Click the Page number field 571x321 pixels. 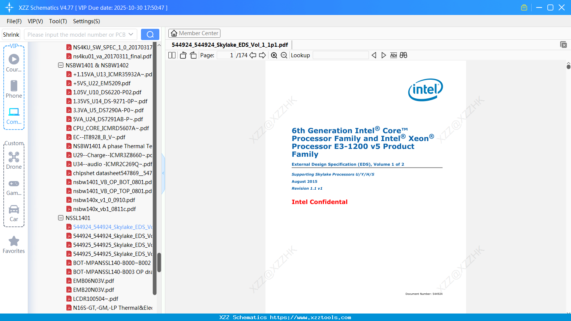226,55
